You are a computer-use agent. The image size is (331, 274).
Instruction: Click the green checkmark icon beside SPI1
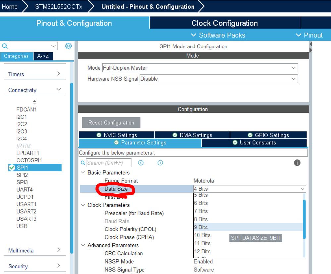12,168
